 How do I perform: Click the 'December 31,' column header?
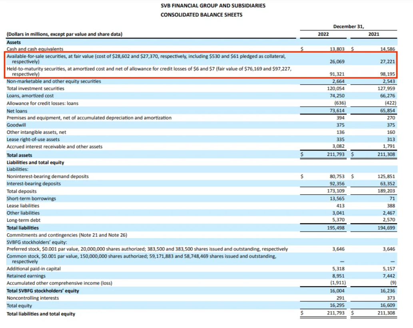[349, 26]
